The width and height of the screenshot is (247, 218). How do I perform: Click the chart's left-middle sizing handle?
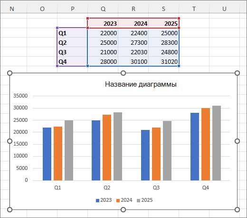tap(9, 141)
